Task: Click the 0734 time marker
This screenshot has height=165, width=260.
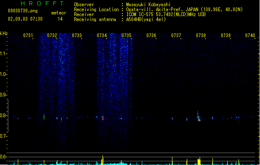Action: pyautogui.click(x=102, y=35)
